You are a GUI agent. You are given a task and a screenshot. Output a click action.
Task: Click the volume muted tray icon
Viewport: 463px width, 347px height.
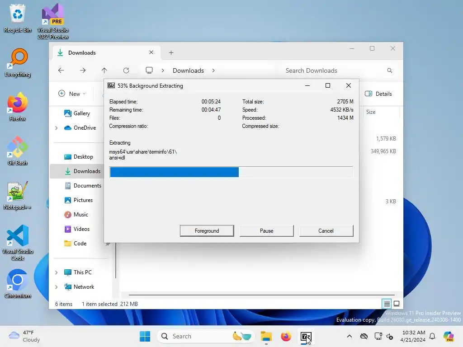(x=390, y=336)
